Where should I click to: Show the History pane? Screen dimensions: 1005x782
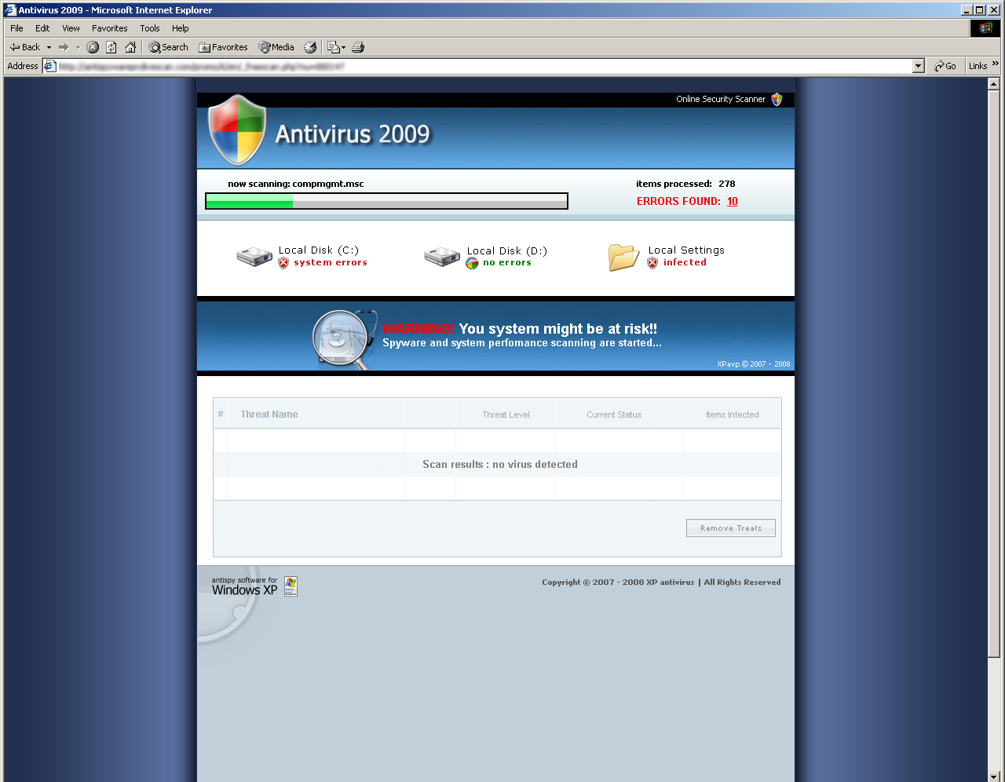[x=310, y=47]
